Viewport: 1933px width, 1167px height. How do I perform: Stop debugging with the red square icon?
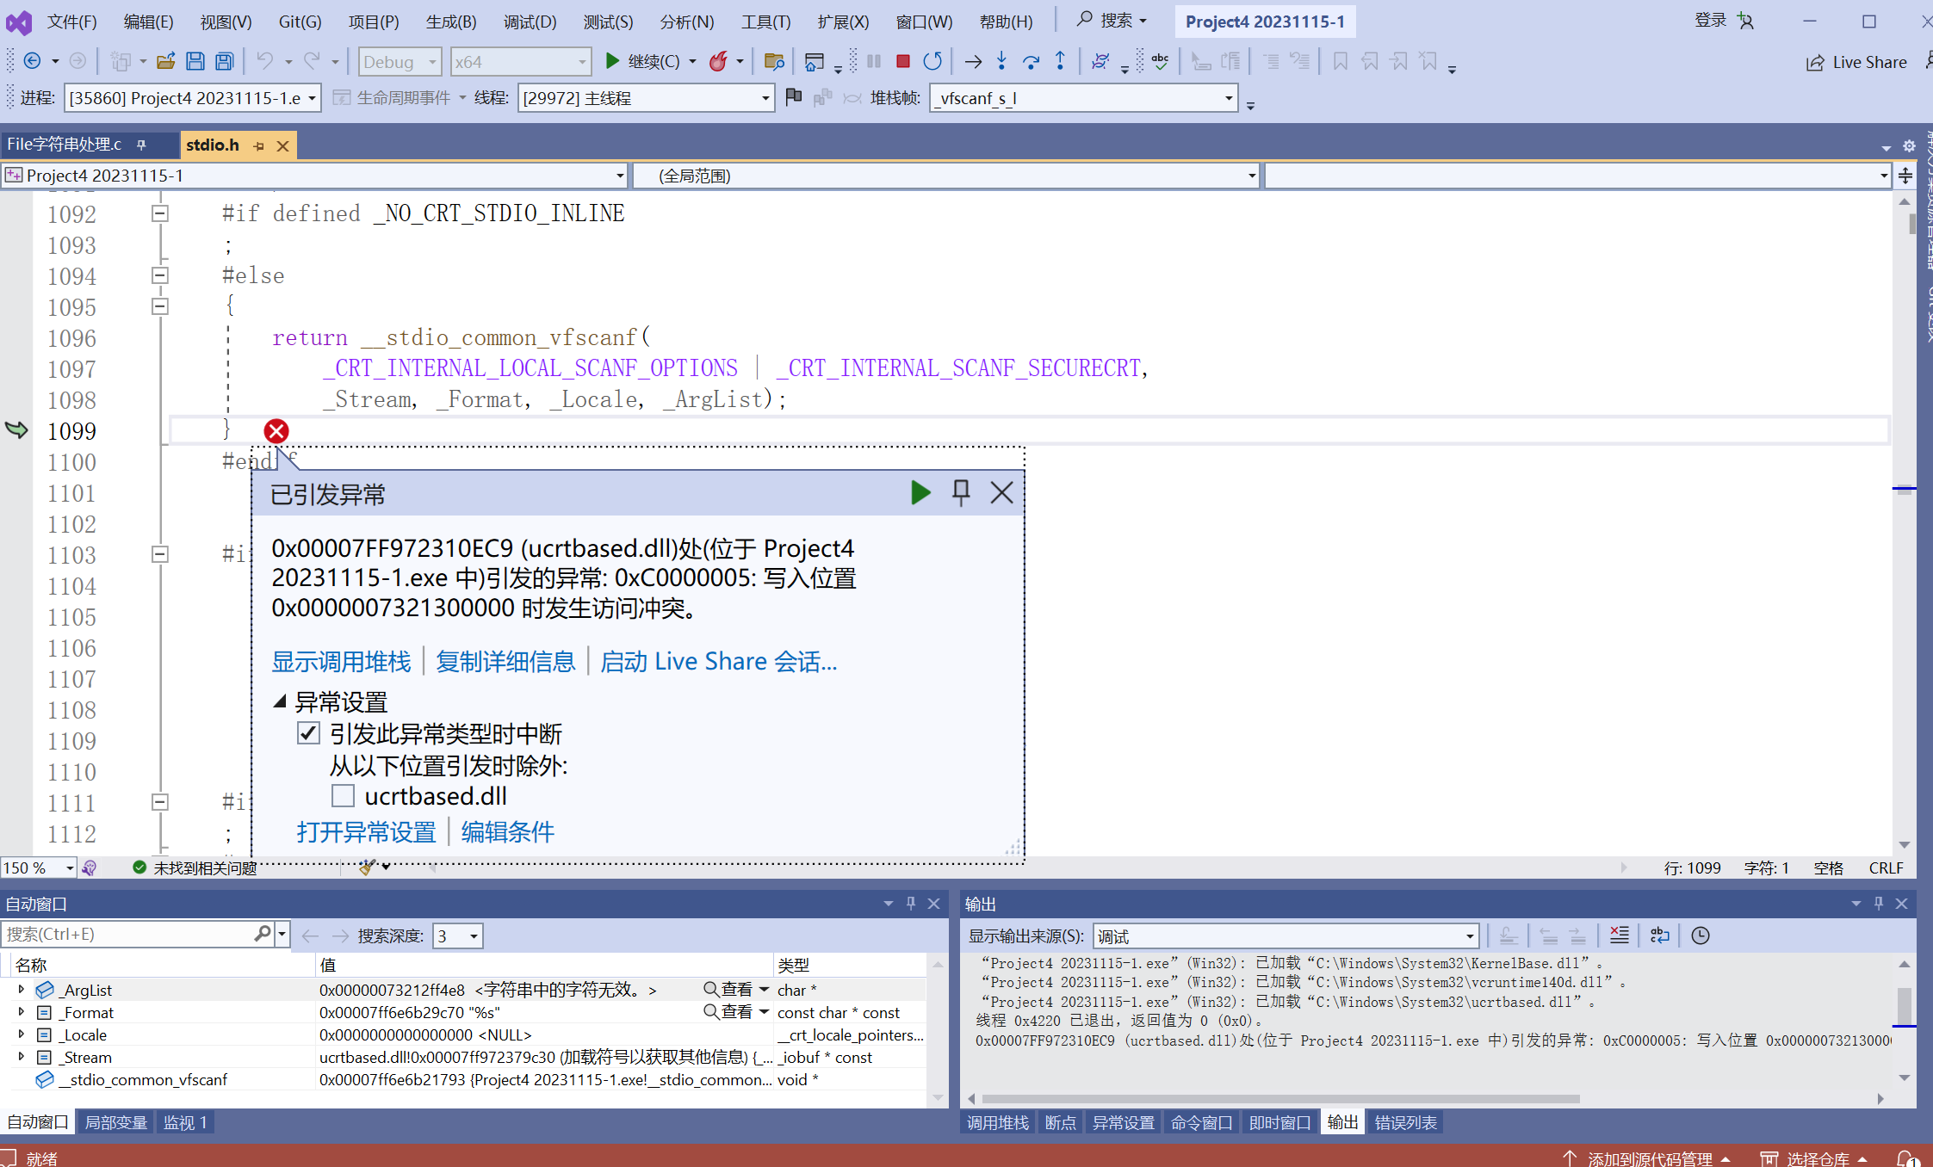902,61
